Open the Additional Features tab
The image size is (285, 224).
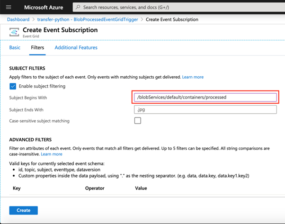(x=76, y=47)
